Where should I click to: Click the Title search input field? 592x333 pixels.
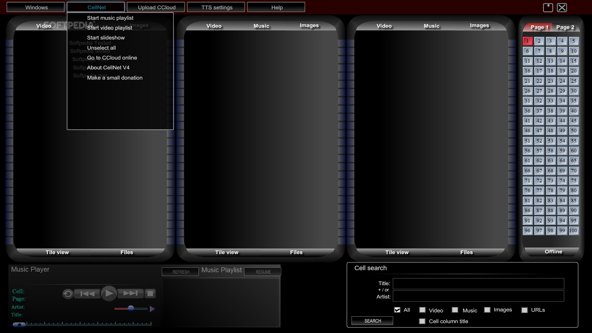coord(478,284)
